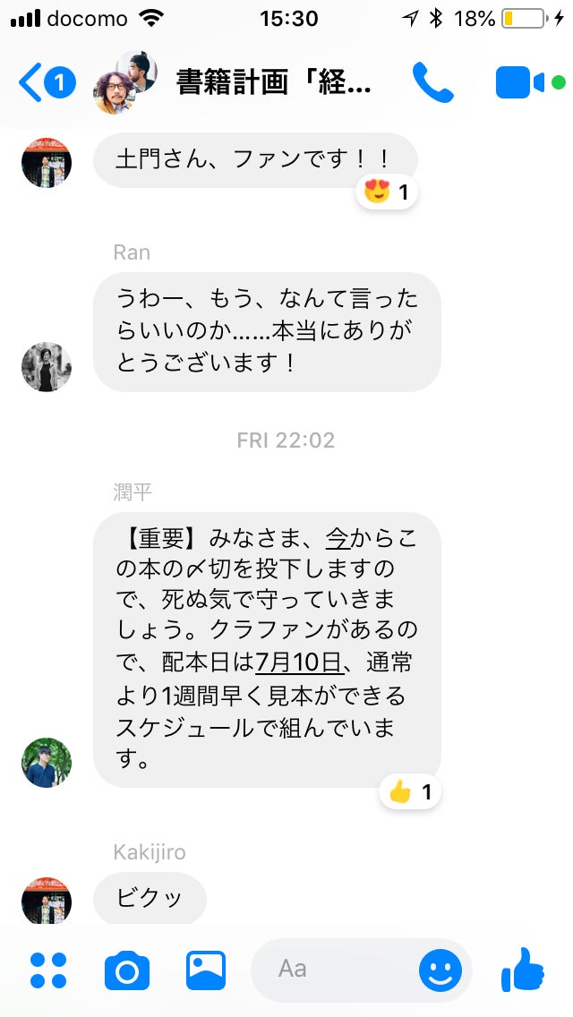
Task: Tap the back arrow to return to chats
Action: [30, 83]
